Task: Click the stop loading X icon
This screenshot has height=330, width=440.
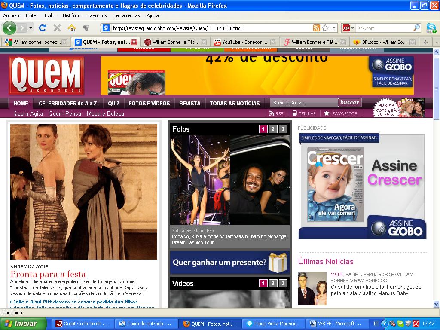Action: [57, 28]
